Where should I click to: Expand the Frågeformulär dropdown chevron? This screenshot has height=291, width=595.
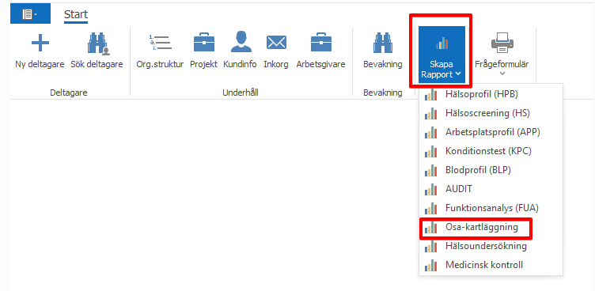pos(502,74)
